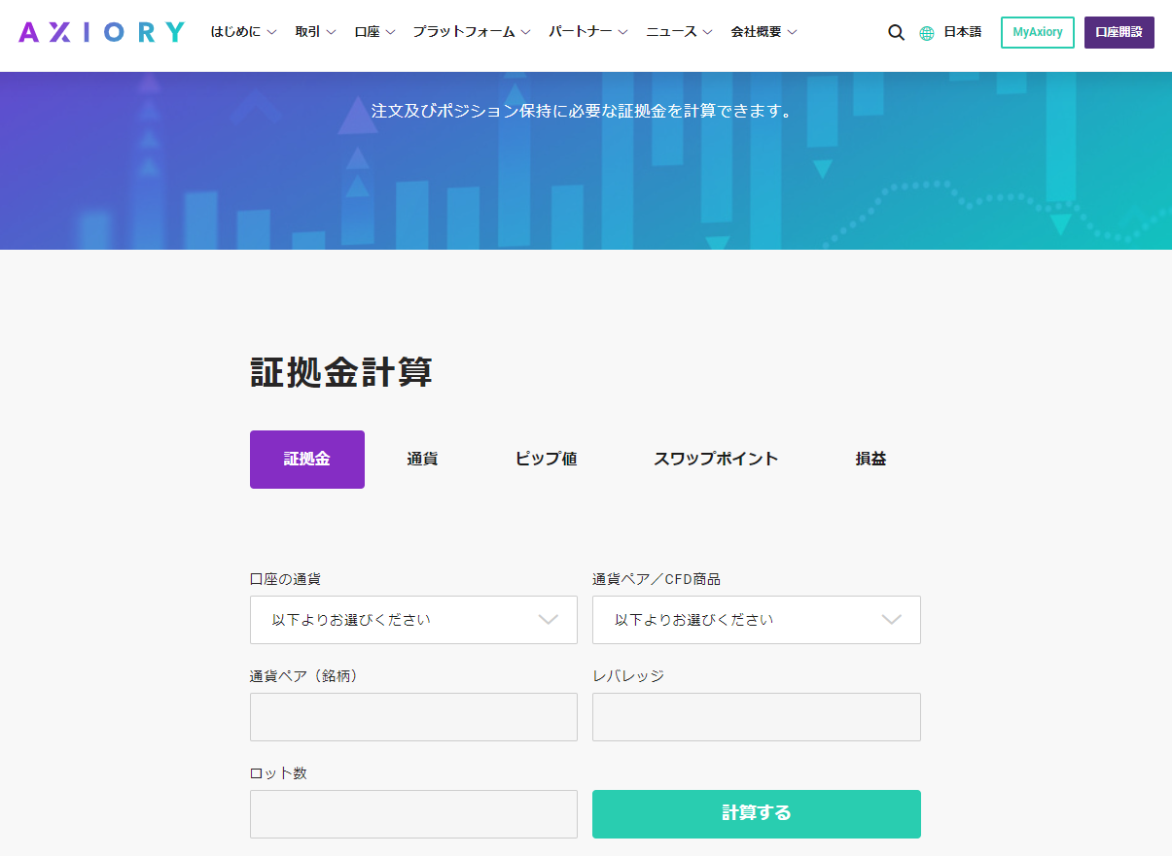Open the 損益 calculator tab
This screenshot has height=856, width=1172.
pos(870,459)
